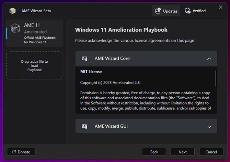Image resolution: width=230 pixels, height=162 pixels.
Task: Click the drag .apbx file drop zone
Action: (x=34, y=65)
